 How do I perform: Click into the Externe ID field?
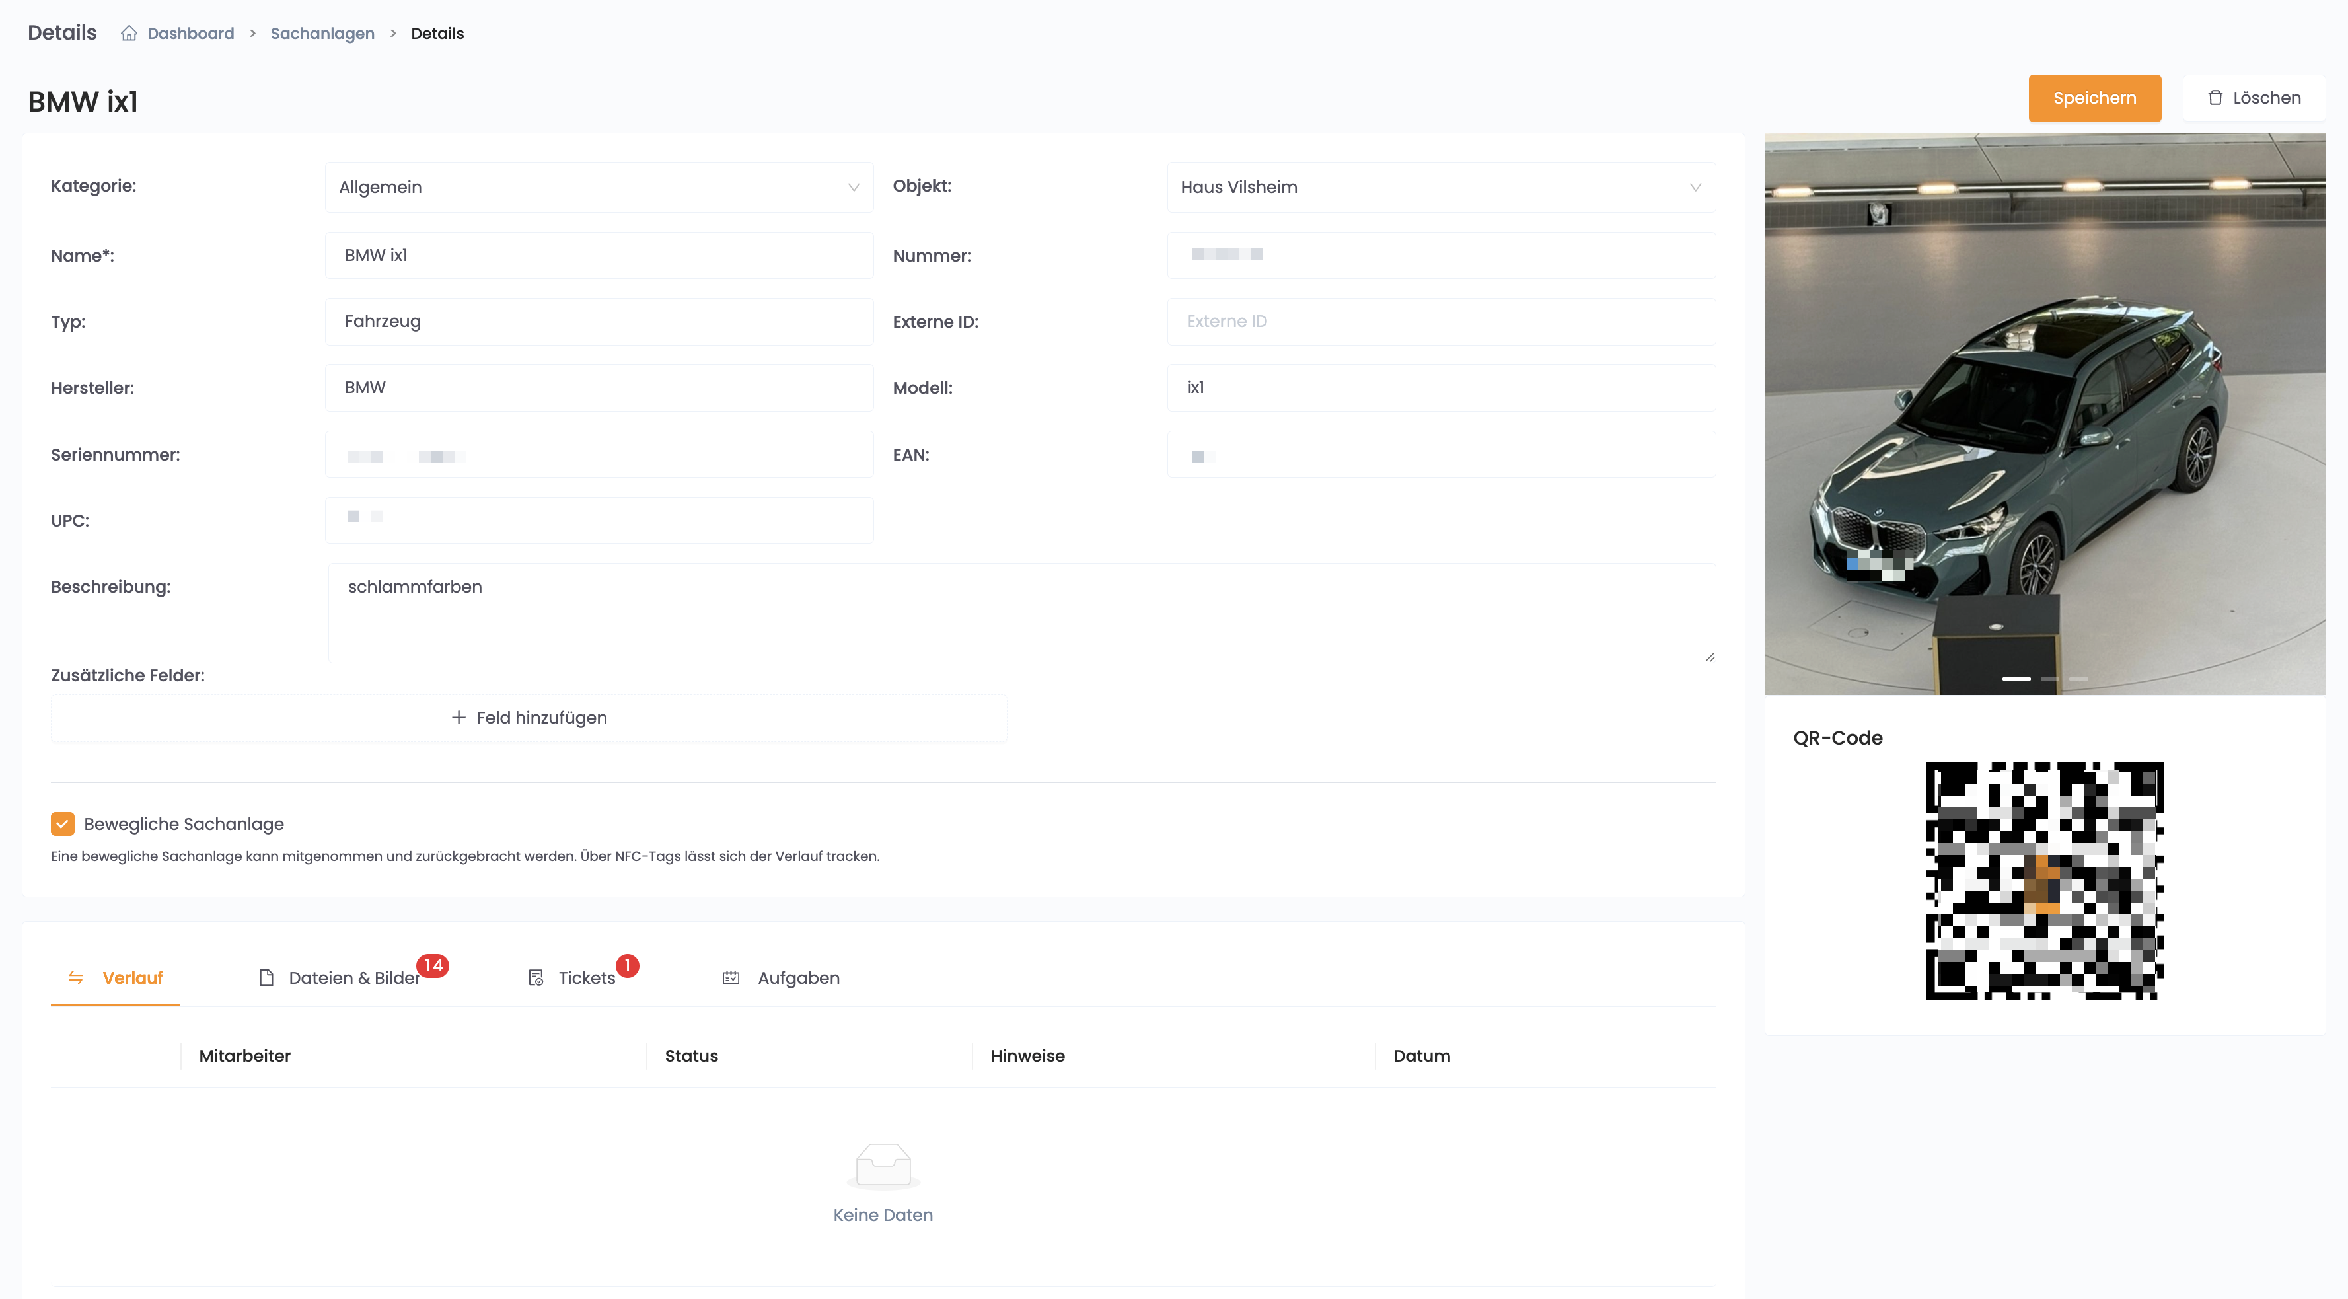[x=1440, y=321]
